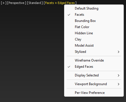Click the Facets + Edged Faces label
126x102 pixels.
[x=60, y=3]
